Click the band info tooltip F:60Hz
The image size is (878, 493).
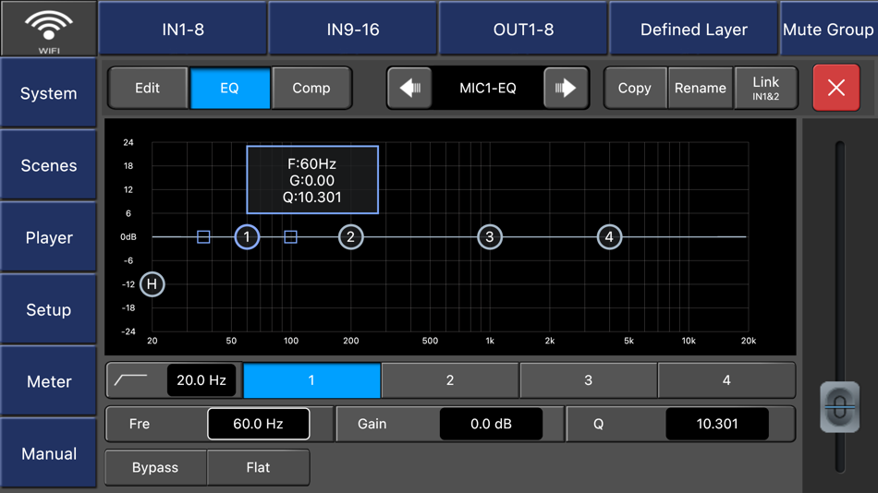[x=312, y=180]
